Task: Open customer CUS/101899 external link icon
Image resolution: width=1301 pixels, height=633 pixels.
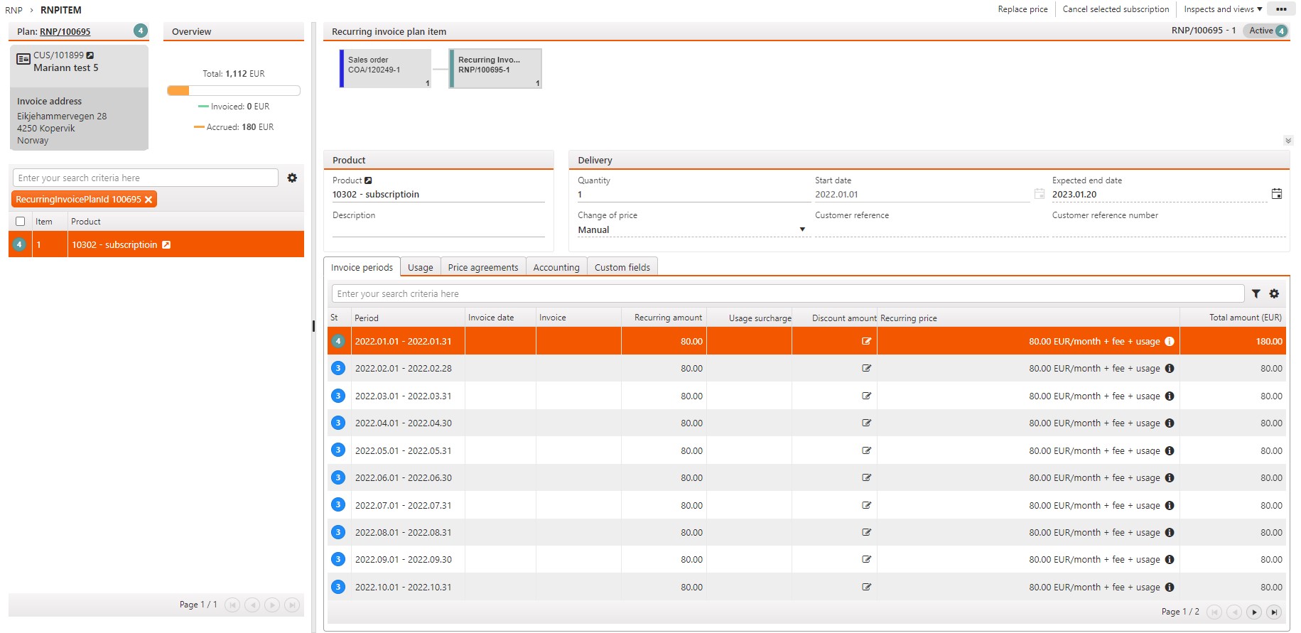Action: [x=90, y=55]
